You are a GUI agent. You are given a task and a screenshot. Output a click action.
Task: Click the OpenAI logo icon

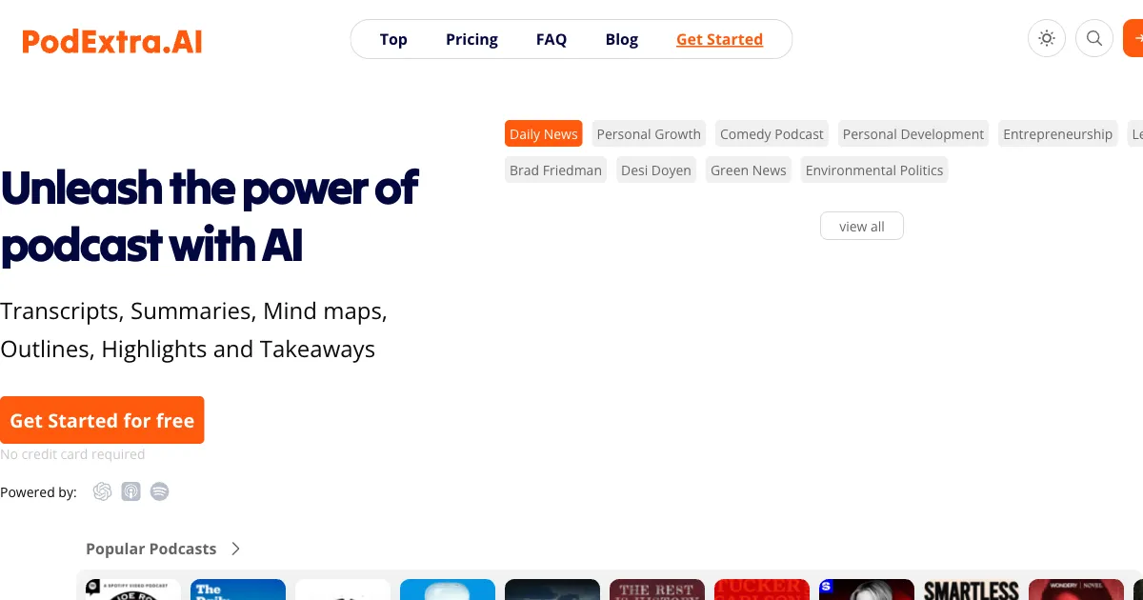tap(103, 491)
